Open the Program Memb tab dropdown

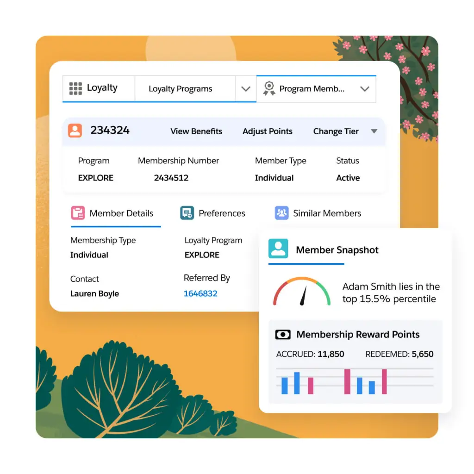pos(365,88)
